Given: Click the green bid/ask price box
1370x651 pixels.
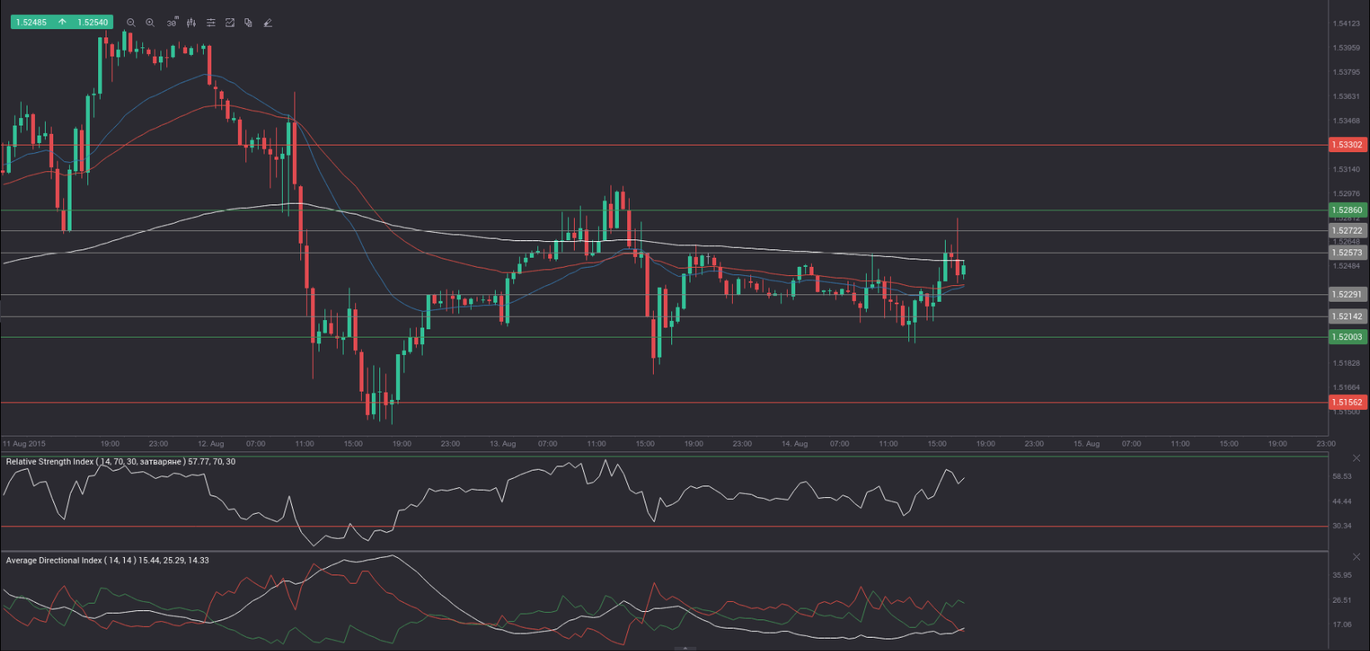Looking at the screenshot, I should [x=61, y=22].
